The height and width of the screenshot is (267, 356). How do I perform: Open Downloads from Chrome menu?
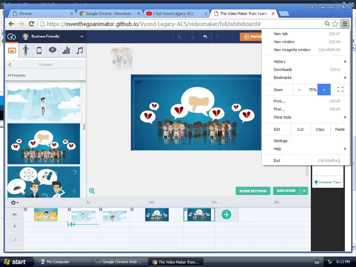tap(306, 70)
